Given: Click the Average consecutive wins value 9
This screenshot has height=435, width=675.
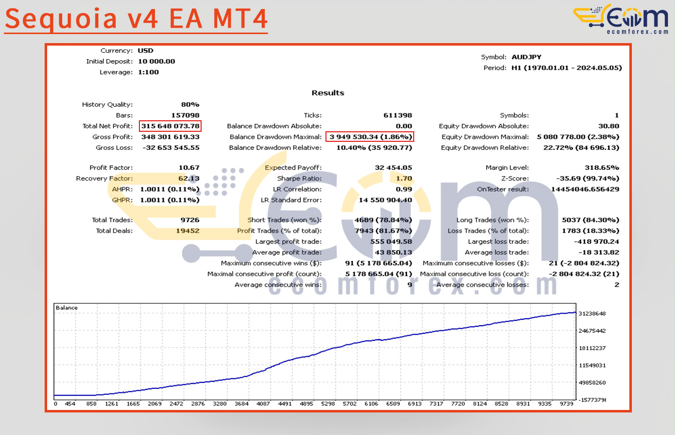Looking at the screenshot, I should (410, 285).
